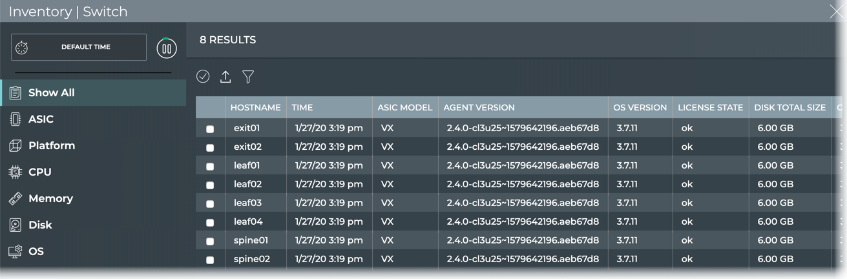Screen dimensions: 847x279
Task: Open the OS sidebar item
Action: (36, 251)
